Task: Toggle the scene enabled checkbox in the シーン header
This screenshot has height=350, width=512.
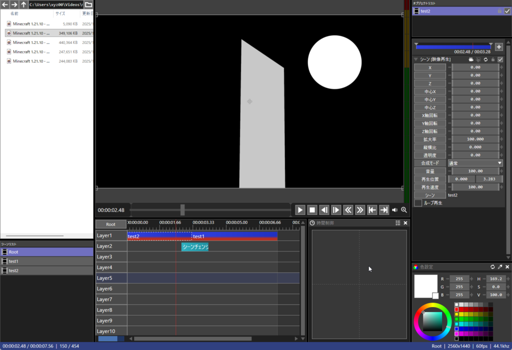Action: (500, 59)
